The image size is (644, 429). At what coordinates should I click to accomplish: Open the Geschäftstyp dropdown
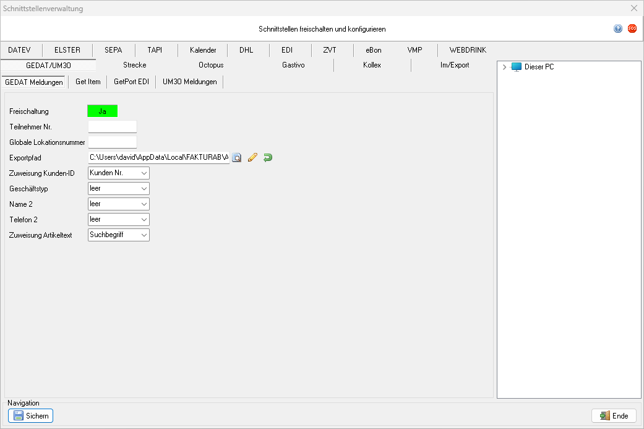point(119,188)
